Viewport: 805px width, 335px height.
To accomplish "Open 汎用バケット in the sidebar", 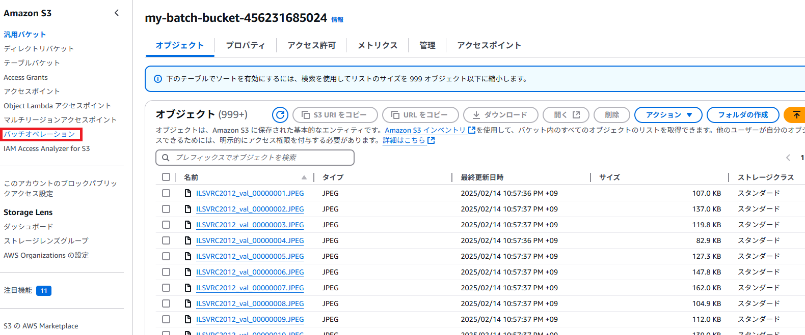I will tap(25, 35).
